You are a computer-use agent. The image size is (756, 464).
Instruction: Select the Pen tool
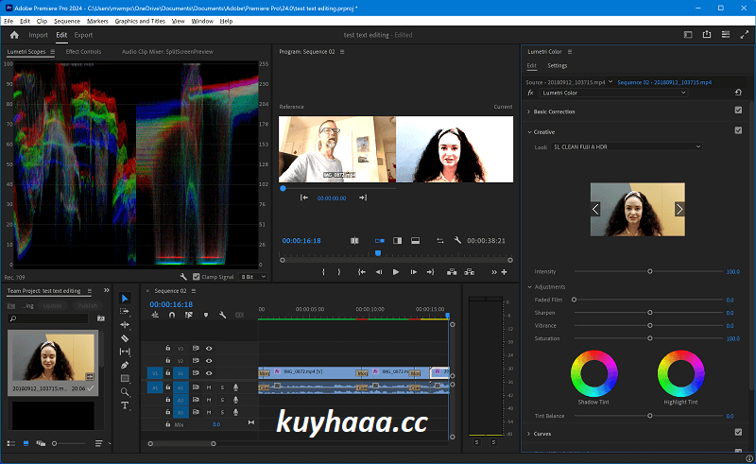[125, 365]
